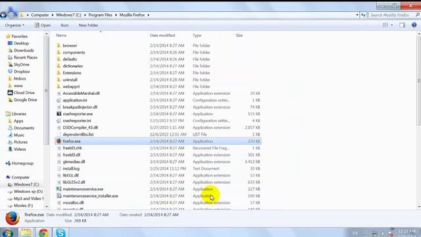
Task: Open Homegroup in navigation pane
Action: pyautogui.click(x=22, y=163)
